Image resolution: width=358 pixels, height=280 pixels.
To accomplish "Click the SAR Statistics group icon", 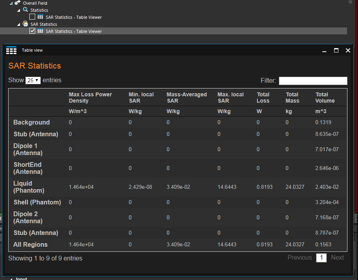I will 25,24.
